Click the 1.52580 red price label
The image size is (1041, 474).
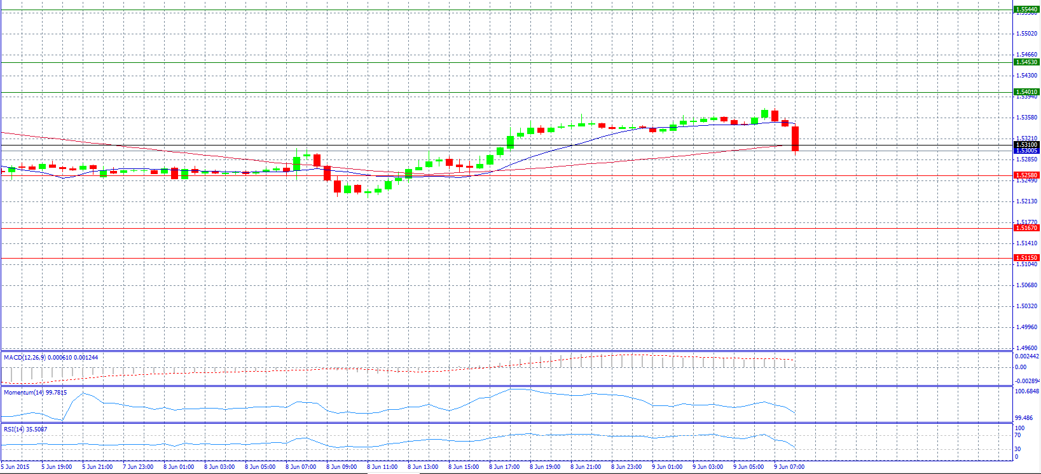(1026, 175)
